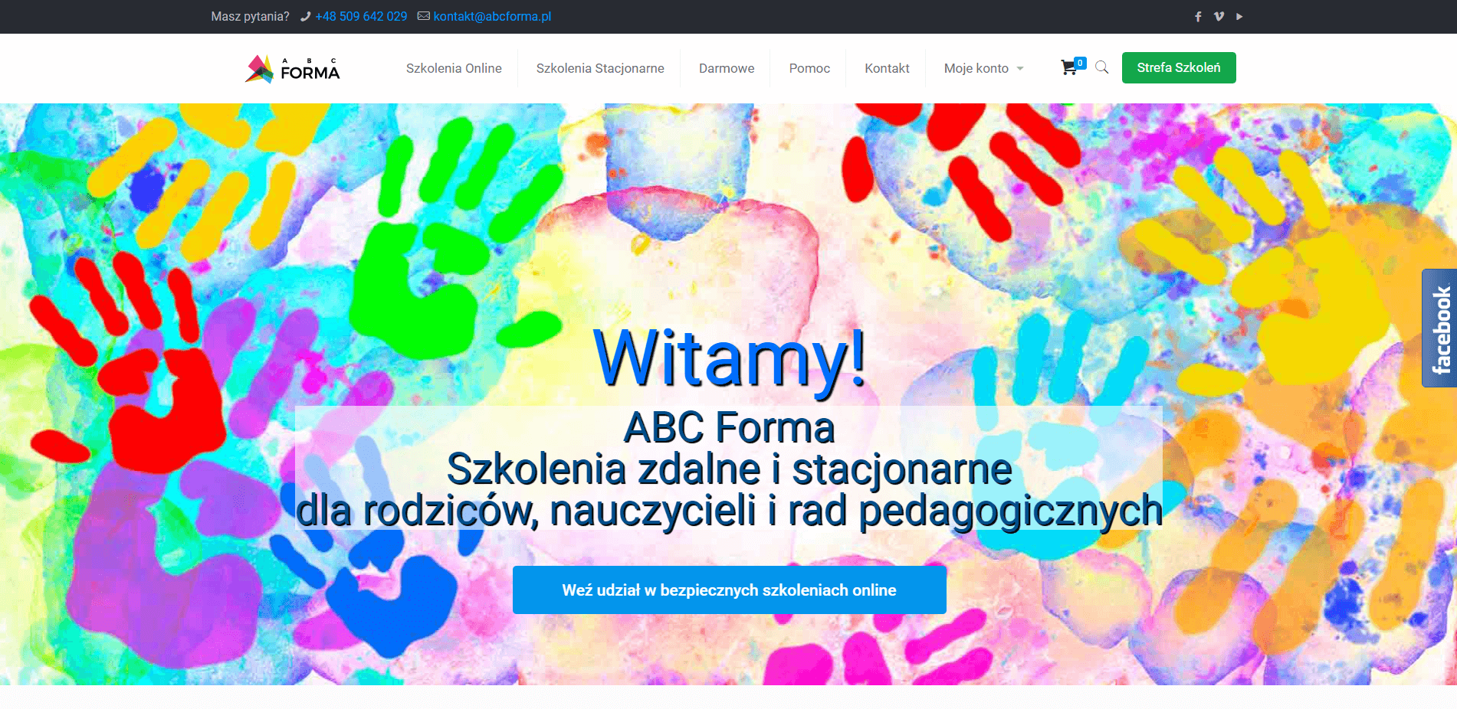
Task: Go to Szkolenia Stacjonarne menu item
Action: [x=600, y=68]
